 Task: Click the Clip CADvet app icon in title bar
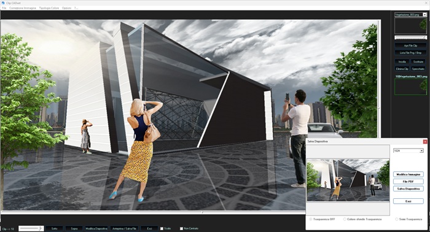tap(2, 2)
